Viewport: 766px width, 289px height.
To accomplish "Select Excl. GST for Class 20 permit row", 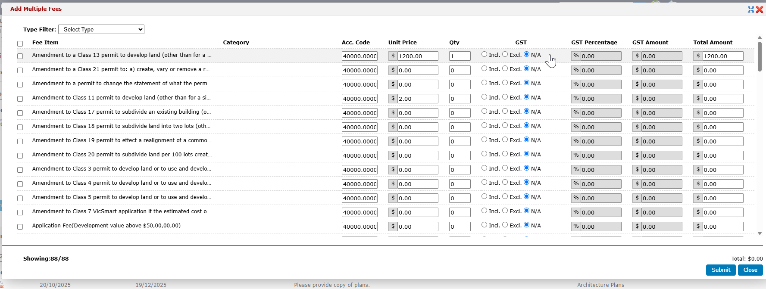I will coord(505,154).
